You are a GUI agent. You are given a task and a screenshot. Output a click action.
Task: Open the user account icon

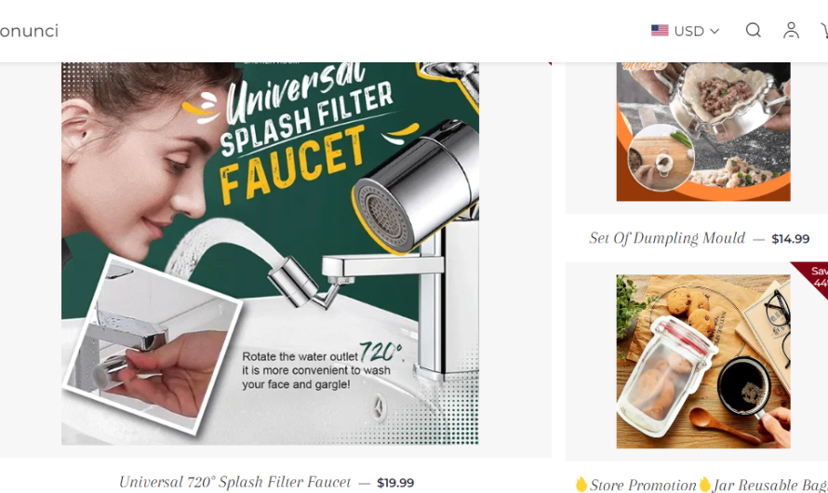coord(791,30)
